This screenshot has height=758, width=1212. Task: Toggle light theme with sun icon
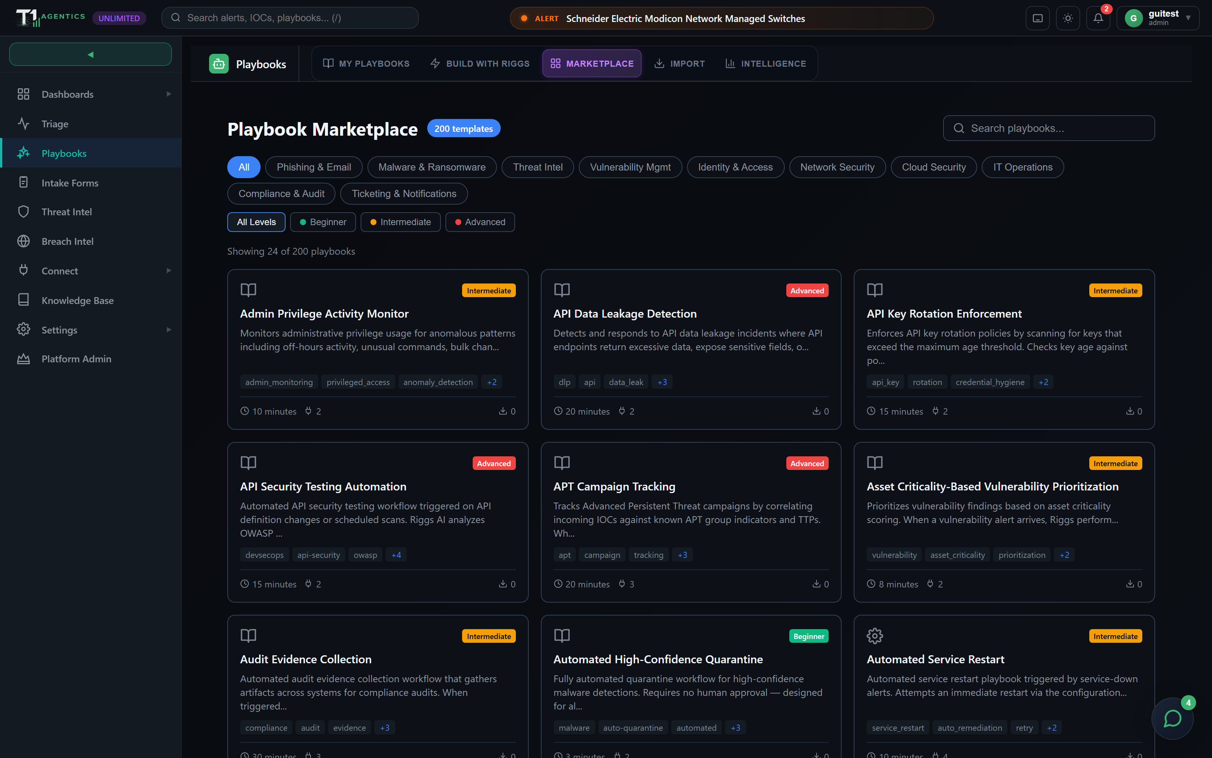click(1068, 18)
